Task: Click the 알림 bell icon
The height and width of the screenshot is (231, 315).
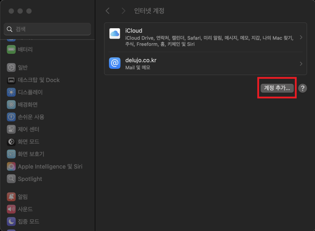Action: coord(11,197)
